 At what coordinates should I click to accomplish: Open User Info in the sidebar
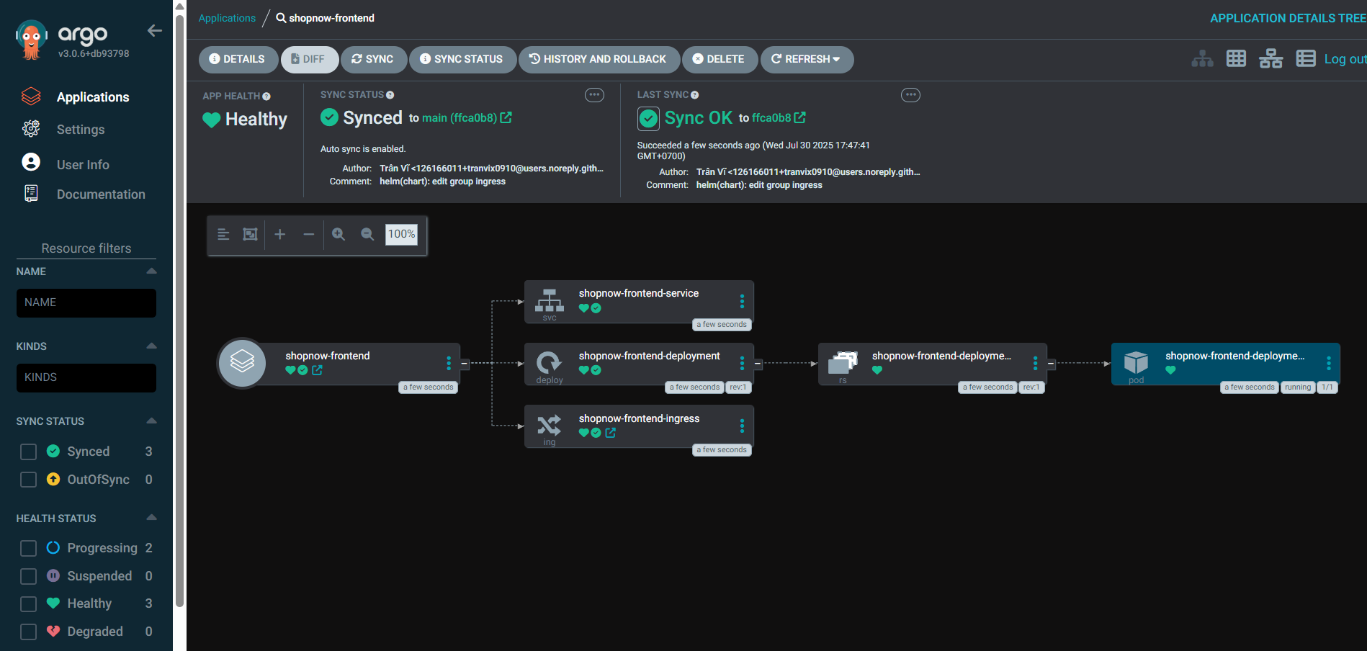click(x=83, y=164)
